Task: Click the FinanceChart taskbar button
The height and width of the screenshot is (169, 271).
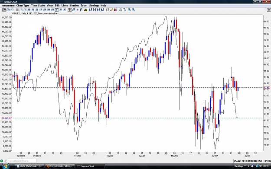Action: coord(90,166)
